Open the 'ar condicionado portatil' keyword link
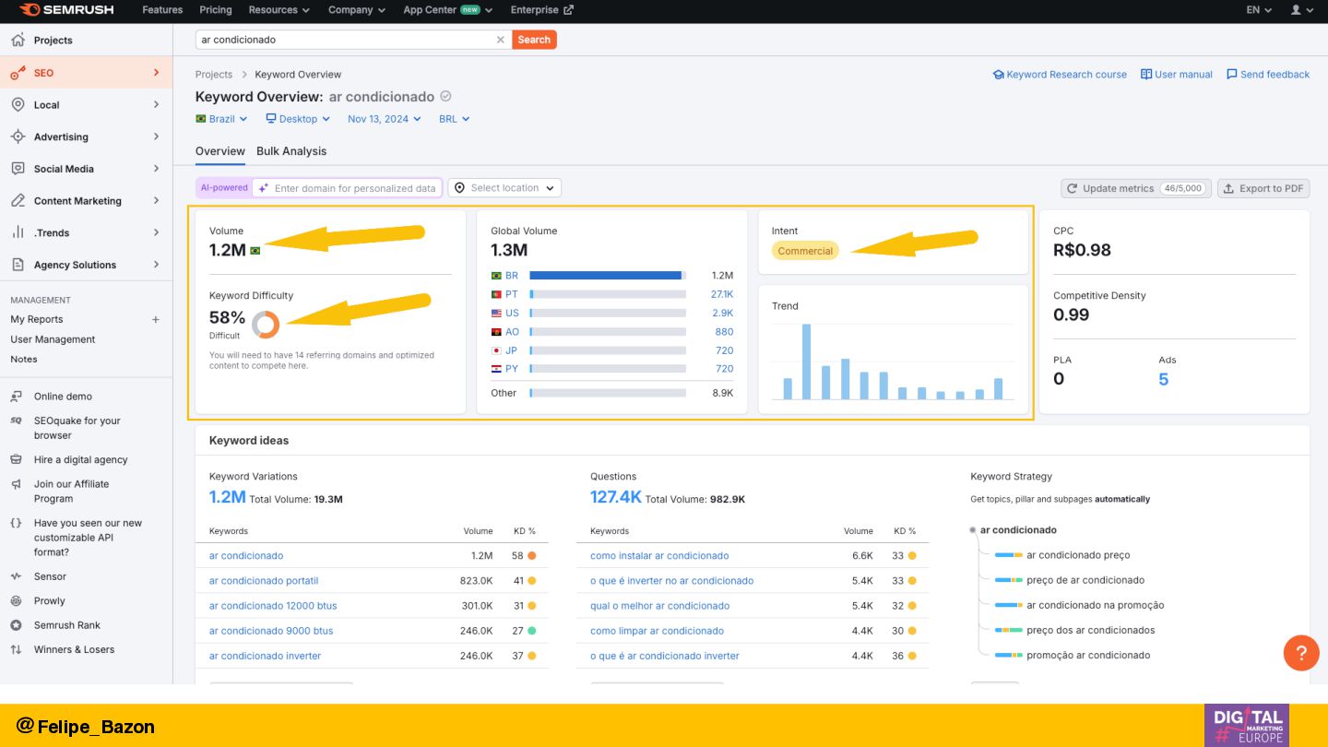The width and height of the screenshot is (1328, 747). [x=264, y=581]
